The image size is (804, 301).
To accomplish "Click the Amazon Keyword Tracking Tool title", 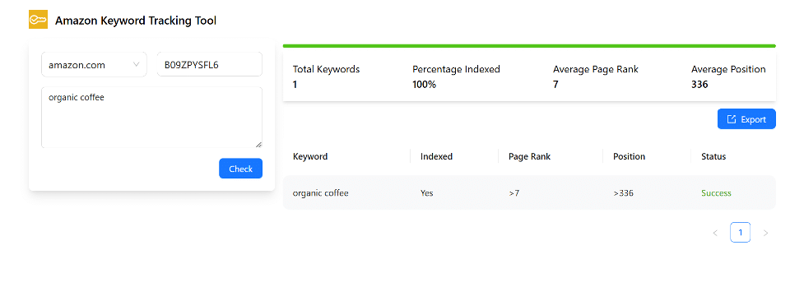I will coord(135,21).
